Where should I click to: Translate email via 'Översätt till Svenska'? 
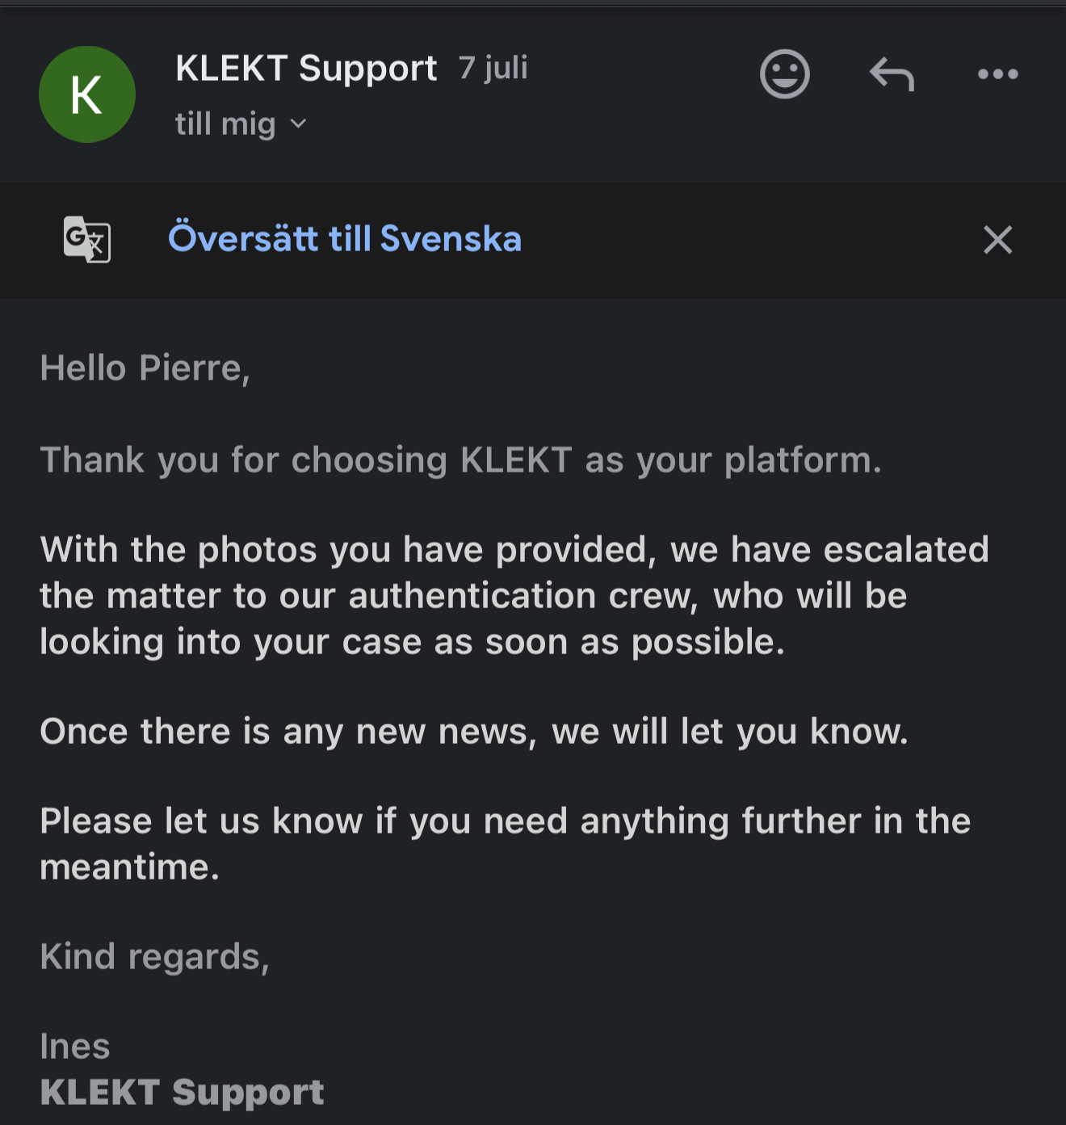345,238
